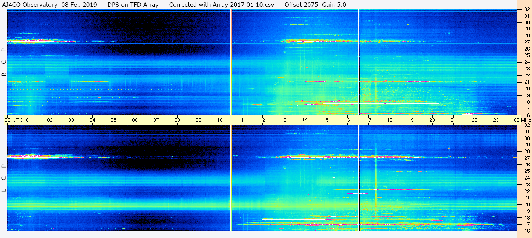Click the vertical white line near 10:30 in RCP
Screen dimensions: 532x238
[x=231, y=62]
